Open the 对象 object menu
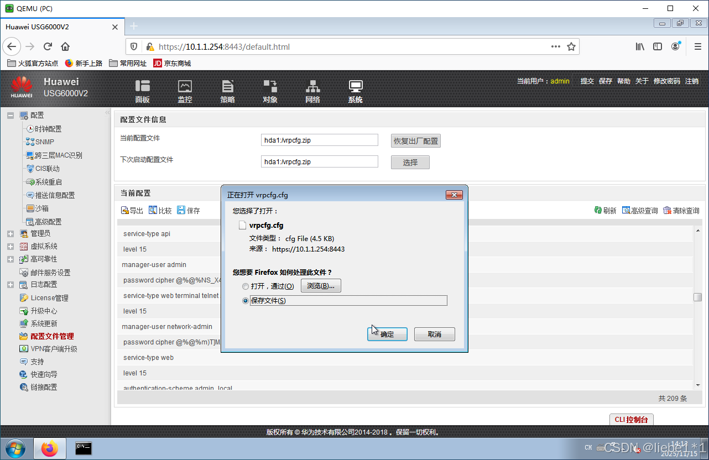709x460 pixels. tap(270, 91)
